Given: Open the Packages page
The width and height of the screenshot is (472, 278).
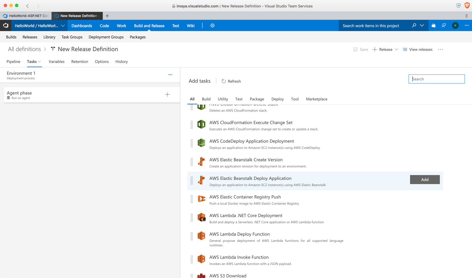Looking at the screenshot, I should [x=138, y=37].
